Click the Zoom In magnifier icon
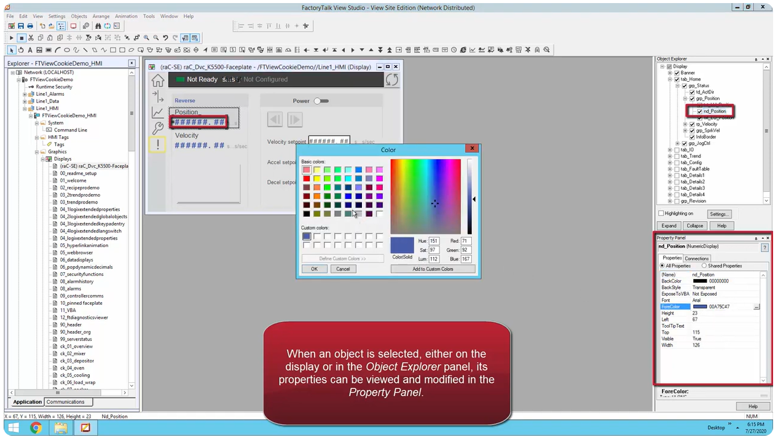 click(x=146, y=37)
